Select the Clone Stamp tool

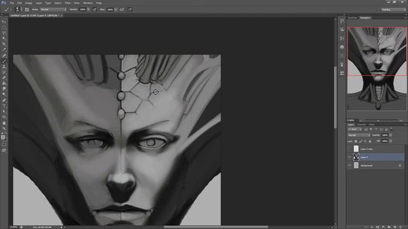pos(4,67)
